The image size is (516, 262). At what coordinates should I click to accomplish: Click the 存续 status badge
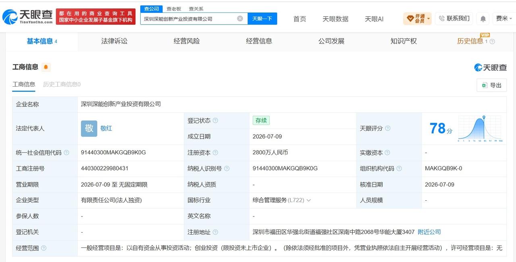pos(261,121)
